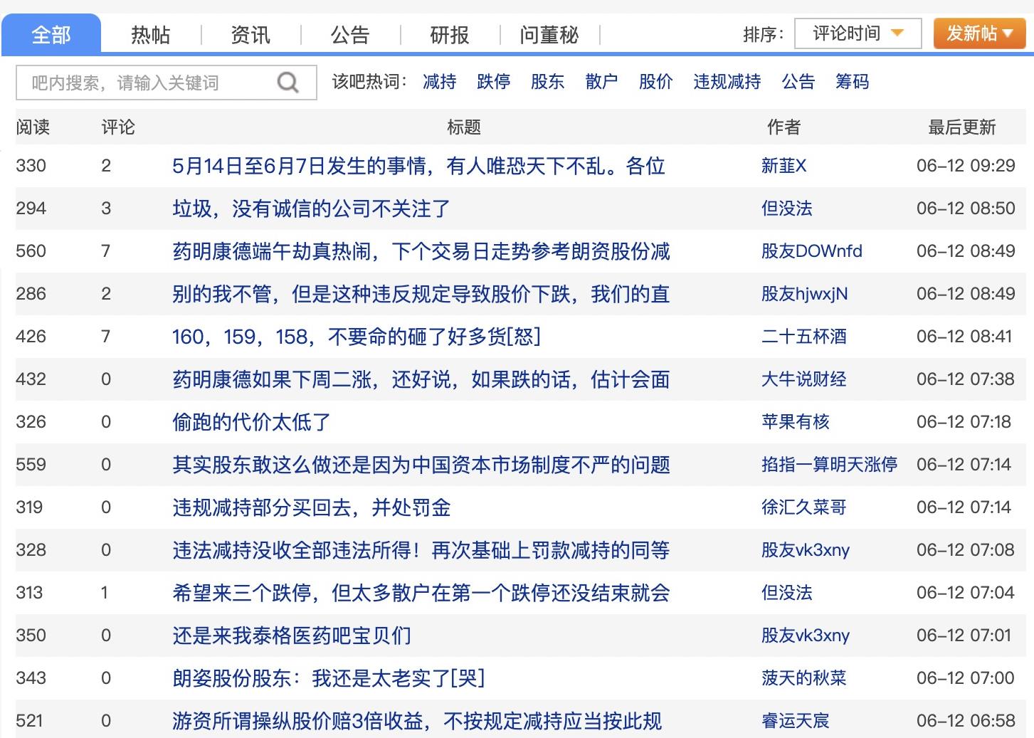Click hot word 股东

pyautogui.click(x=548, y=82)
